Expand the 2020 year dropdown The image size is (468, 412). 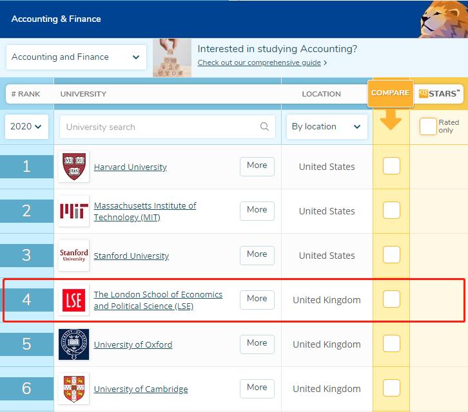[x=26, y=127]
